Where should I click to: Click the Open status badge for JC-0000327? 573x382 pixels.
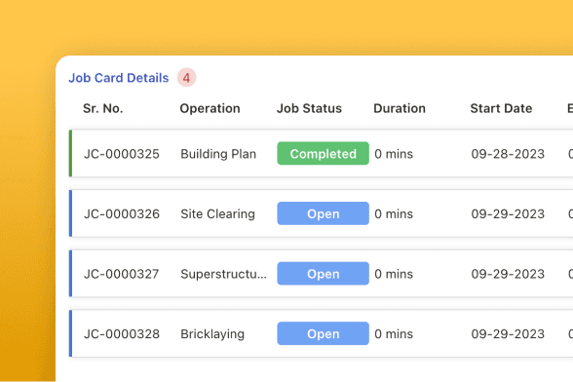[324, 274]
